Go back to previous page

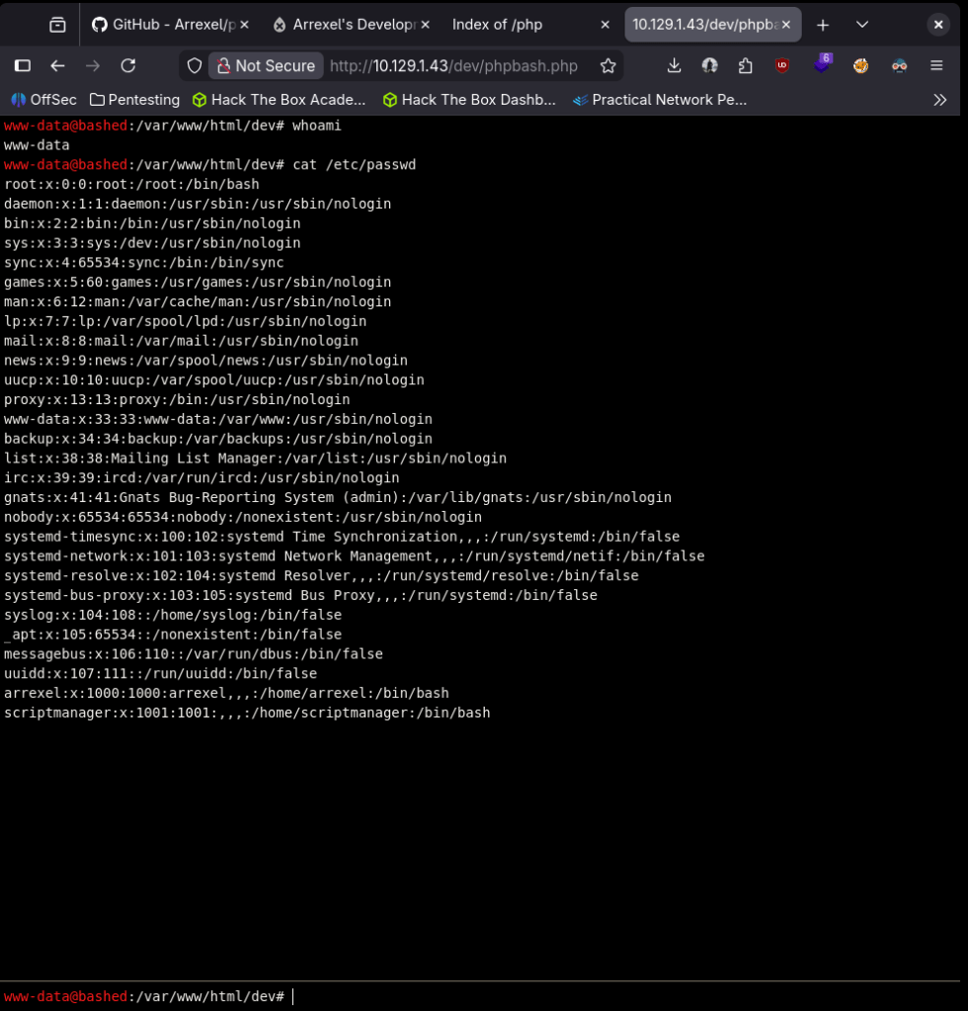58,66
